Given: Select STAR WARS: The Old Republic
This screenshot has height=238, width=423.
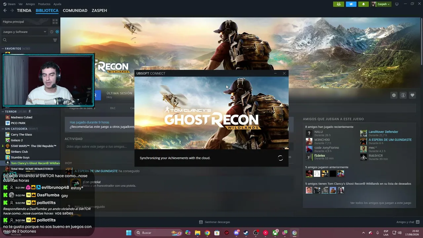Looking at the screenshot, I should [33, 146].
